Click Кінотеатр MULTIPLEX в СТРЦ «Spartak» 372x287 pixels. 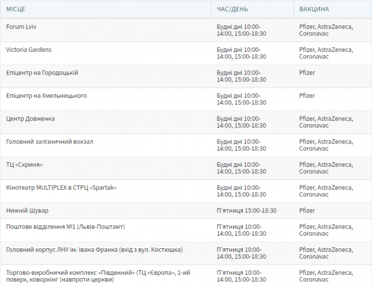61,188
